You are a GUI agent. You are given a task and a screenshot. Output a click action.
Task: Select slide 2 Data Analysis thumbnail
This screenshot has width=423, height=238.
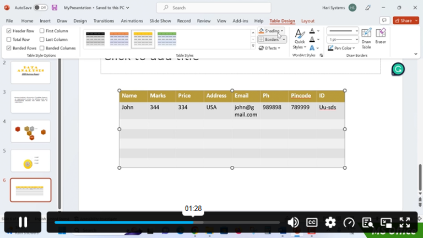[30, 72]
